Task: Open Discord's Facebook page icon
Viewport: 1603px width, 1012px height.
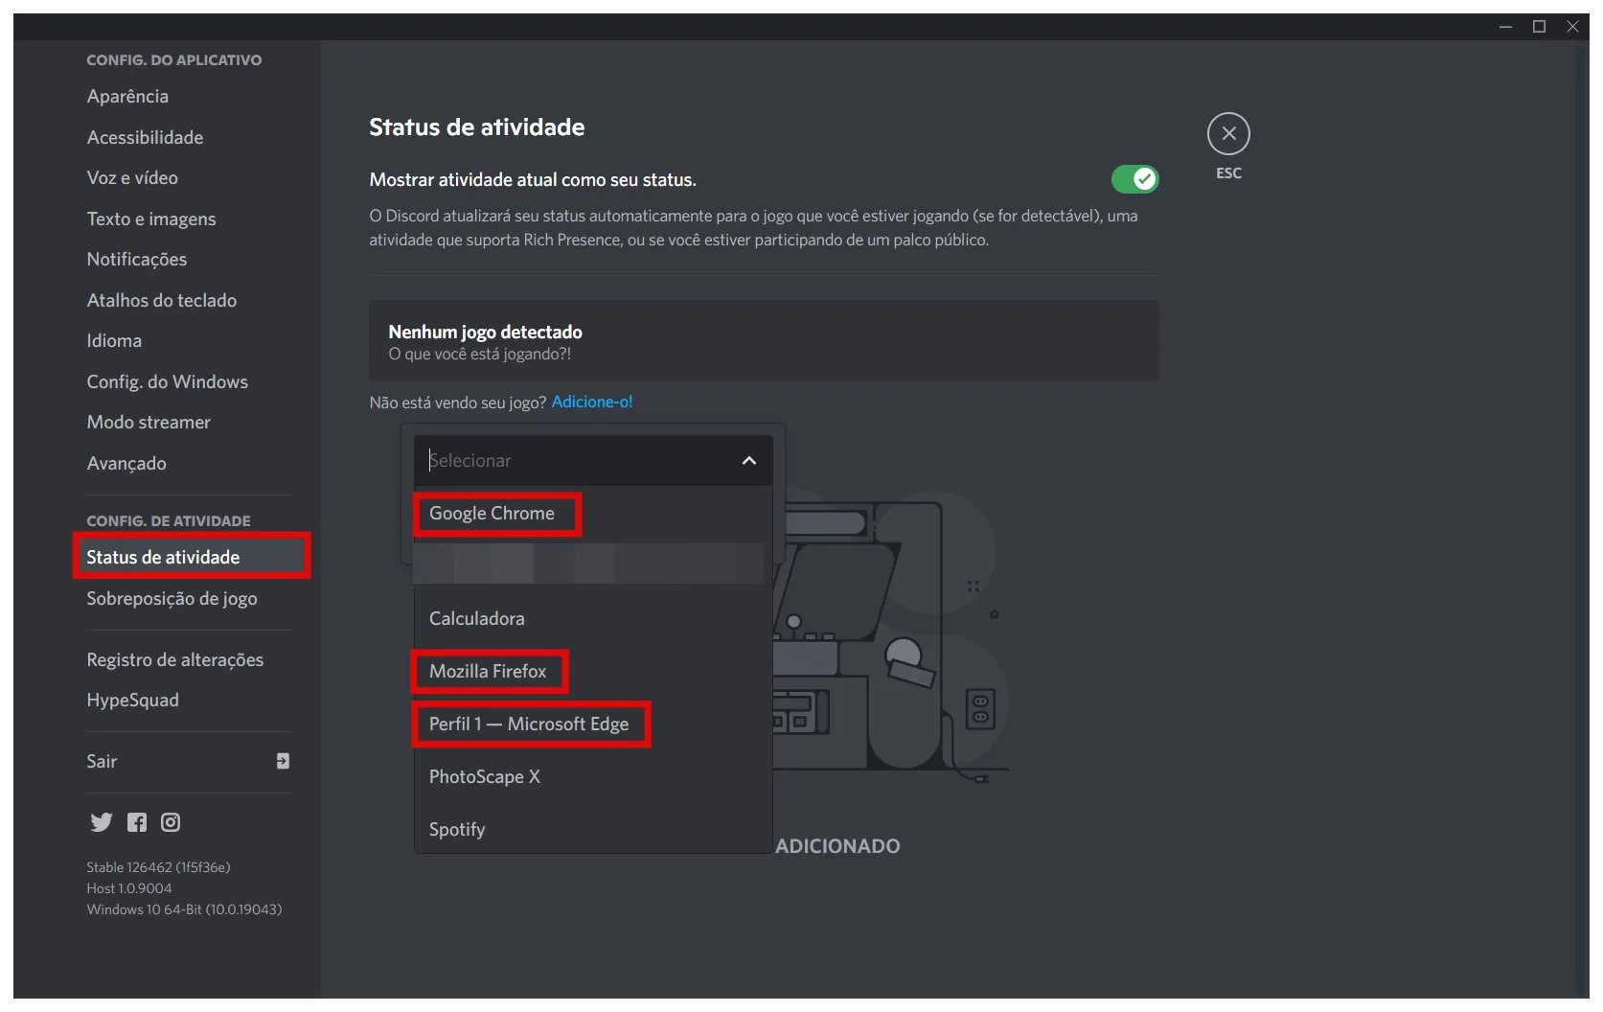Action: [137, 822]
